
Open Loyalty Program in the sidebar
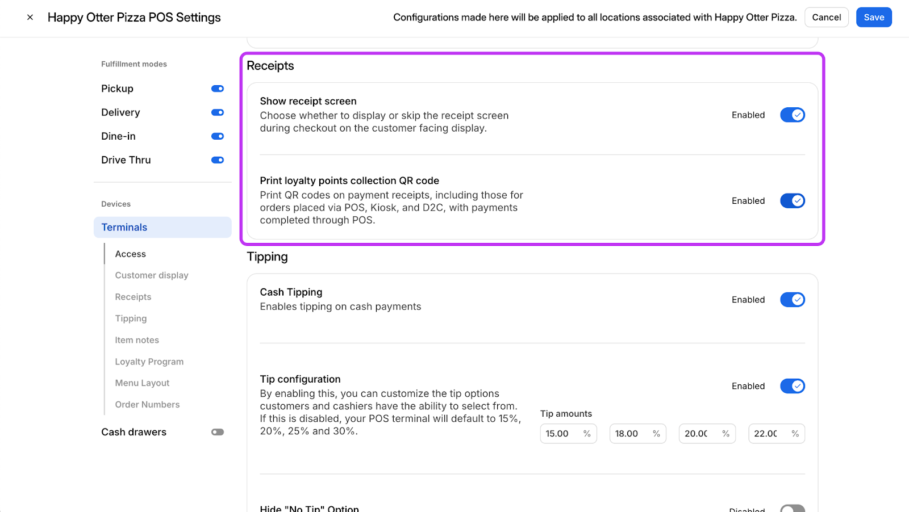(149, 362)
